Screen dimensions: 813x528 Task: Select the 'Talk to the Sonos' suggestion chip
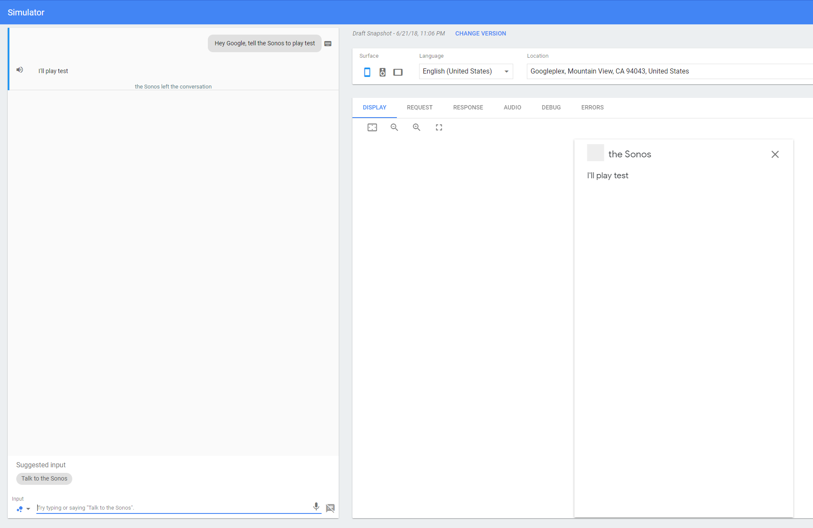pos(44,478)
